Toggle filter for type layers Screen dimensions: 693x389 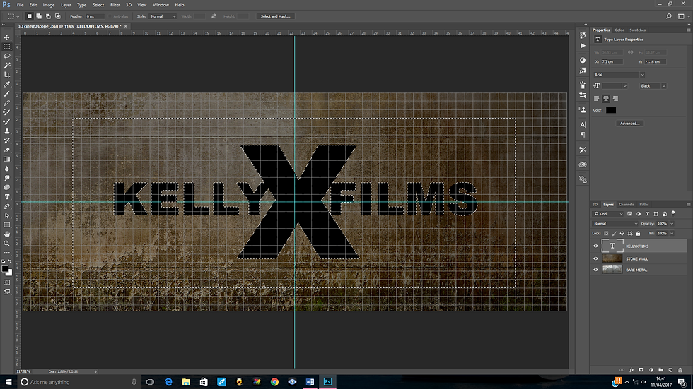pos(647,214)
